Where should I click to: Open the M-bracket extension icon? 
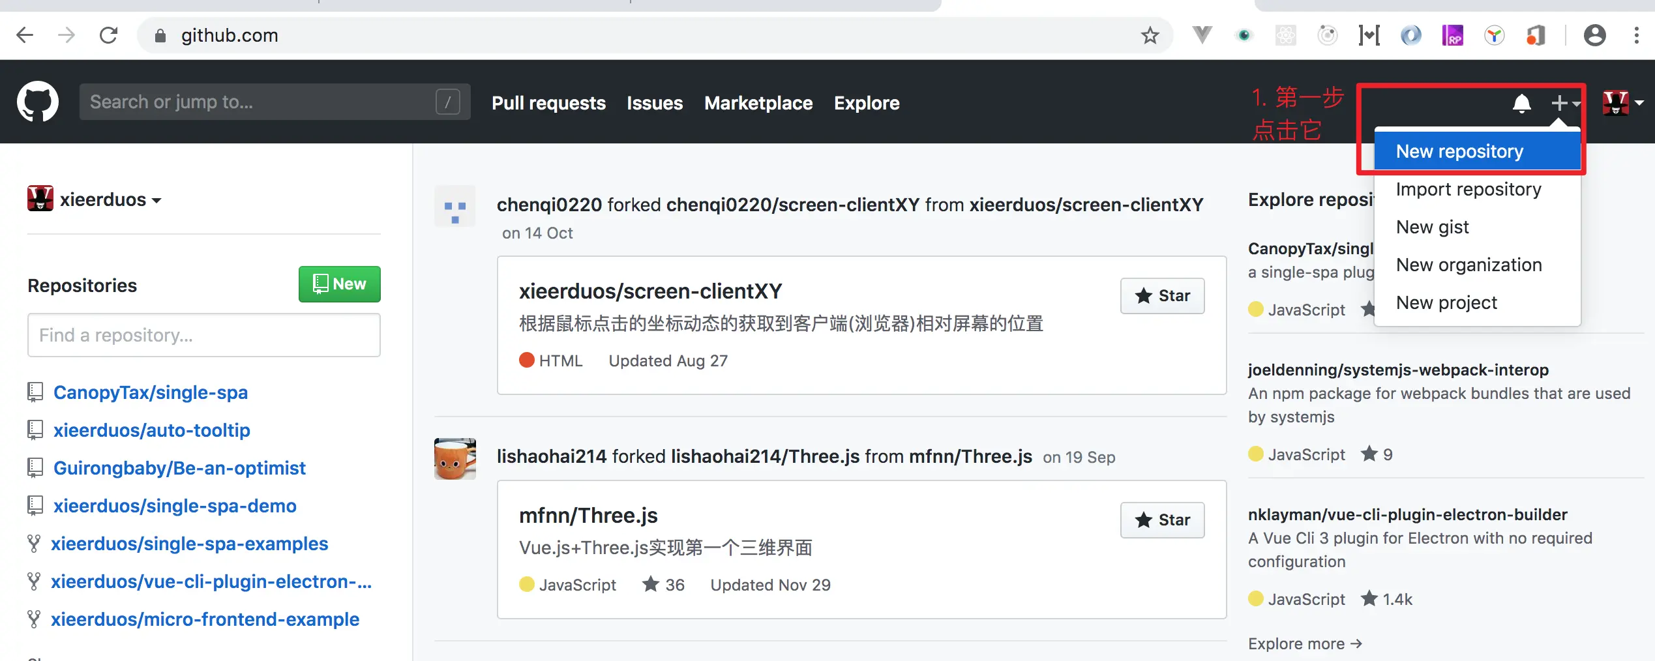[x=1369, y=35]
